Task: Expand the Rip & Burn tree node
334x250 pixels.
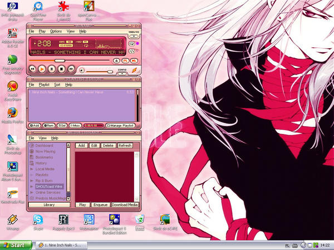Action: [x=32, y=181]
